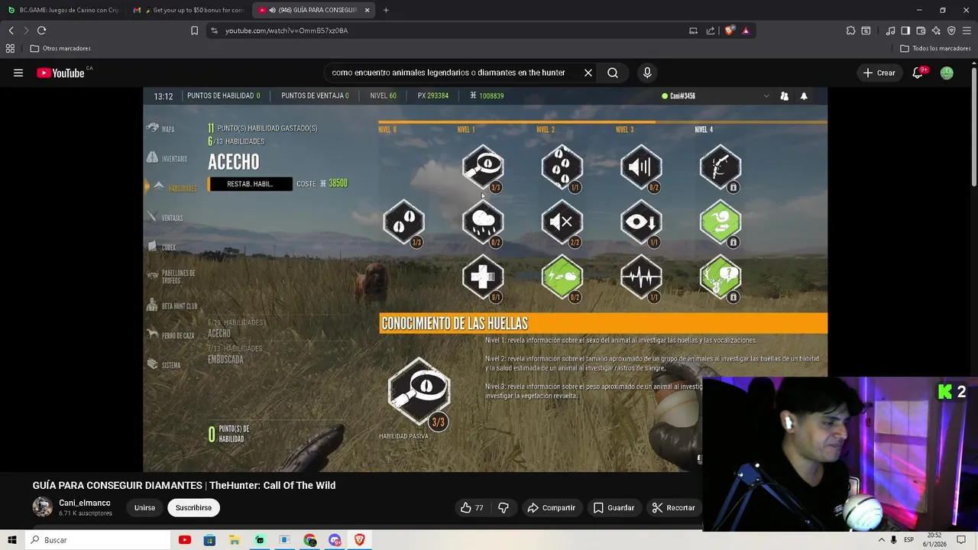The width and height of the screenshot is (978, 550).
Task: Open Brave Wallet icon in toolbar
Action: tap(921, 31)
